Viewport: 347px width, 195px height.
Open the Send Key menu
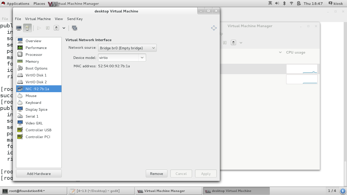[x=75, y=19]
